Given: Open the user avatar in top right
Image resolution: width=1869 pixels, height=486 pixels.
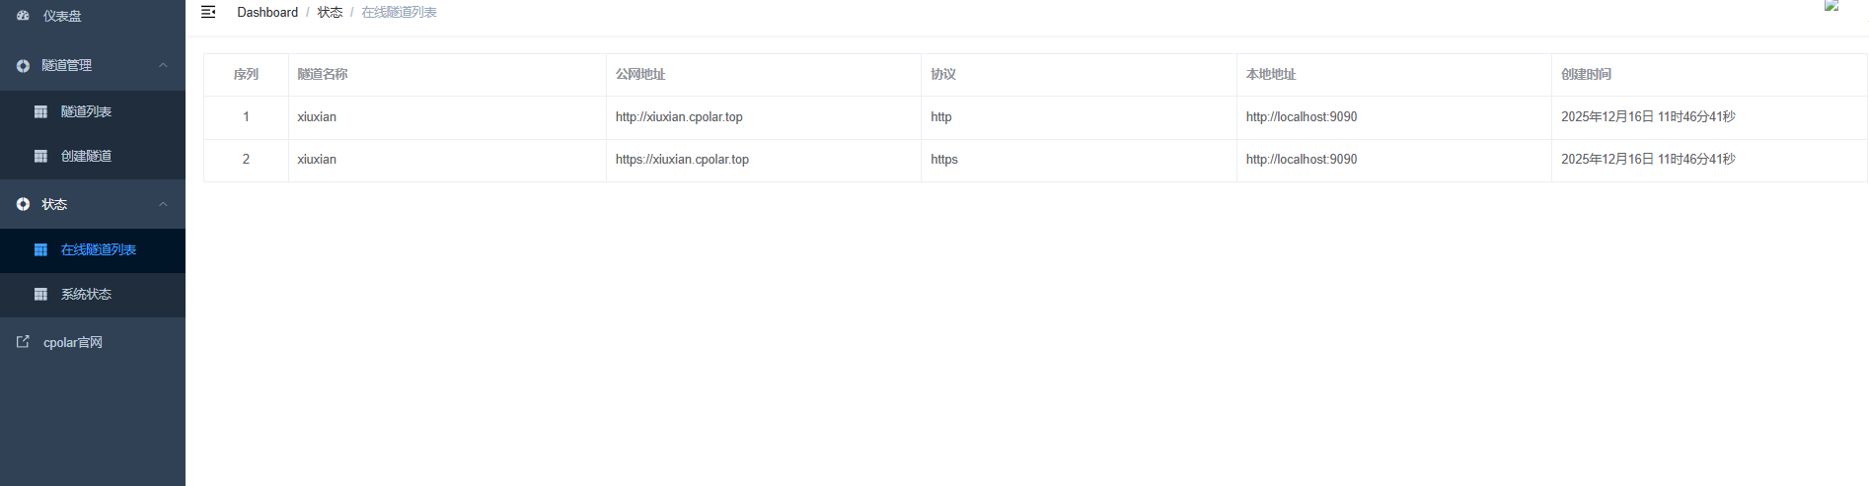Looking at the screenshot, I should coord(1832,6).
